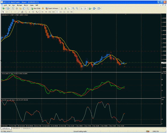The image size is (167, 133).
Task: Click the TDI indicator label text
Action: 14,74
